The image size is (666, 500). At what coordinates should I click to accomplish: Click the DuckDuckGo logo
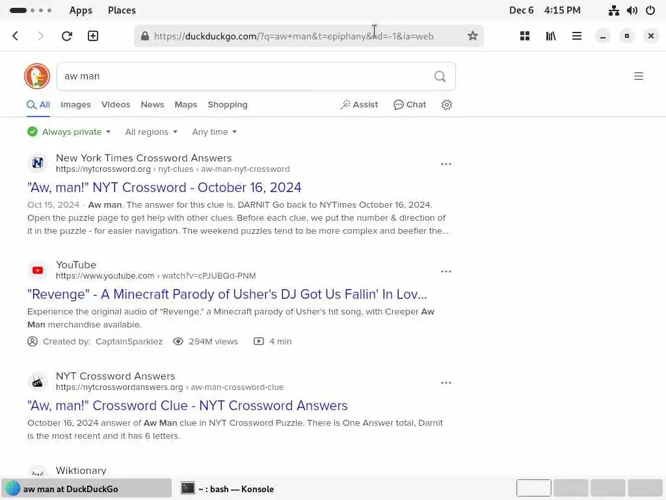point(37,76)
